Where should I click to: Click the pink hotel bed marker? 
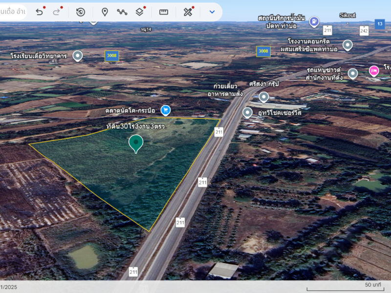coord(374,70)
